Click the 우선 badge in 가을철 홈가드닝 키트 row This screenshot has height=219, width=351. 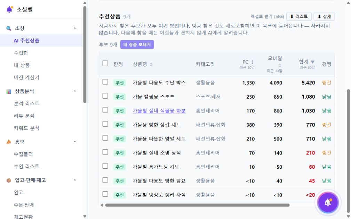coord(120,167)
